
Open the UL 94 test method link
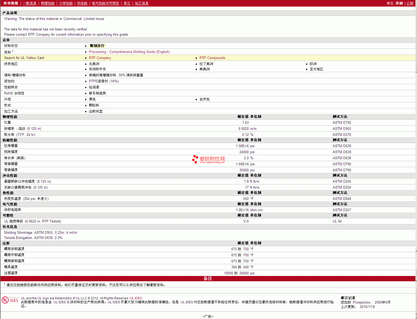click(337, 221)
